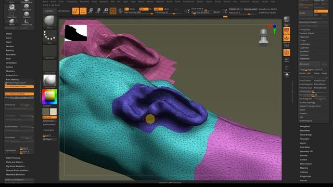The image size is (333, 187).
Task: Toggle PolyFrame wireframe icon
Action: [287, 53]
